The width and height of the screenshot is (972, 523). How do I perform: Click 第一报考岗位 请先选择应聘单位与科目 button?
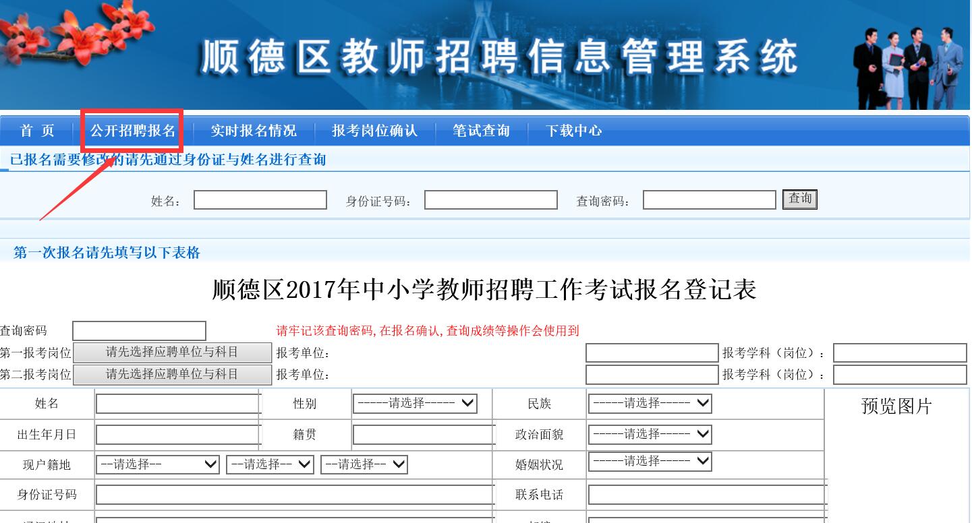[172, 352]
